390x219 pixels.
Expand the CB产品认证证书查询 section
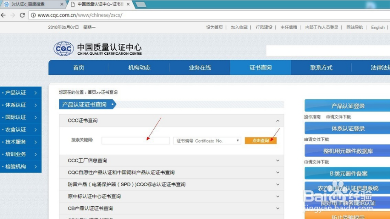tap(278, 208)
